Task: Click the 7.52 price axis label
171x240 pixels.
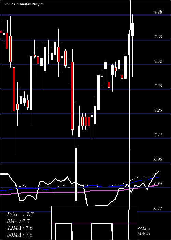Action: [158, 61]
